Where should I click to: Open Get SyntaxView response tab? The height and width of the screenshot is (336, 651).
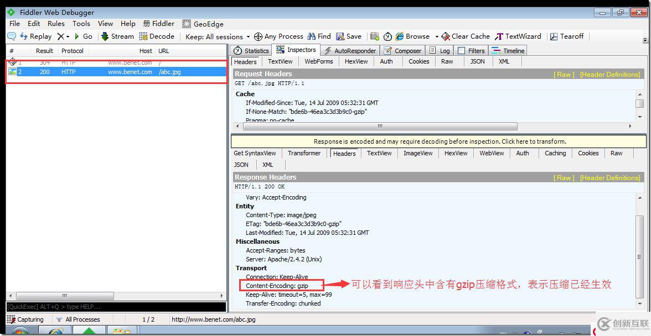255,153
